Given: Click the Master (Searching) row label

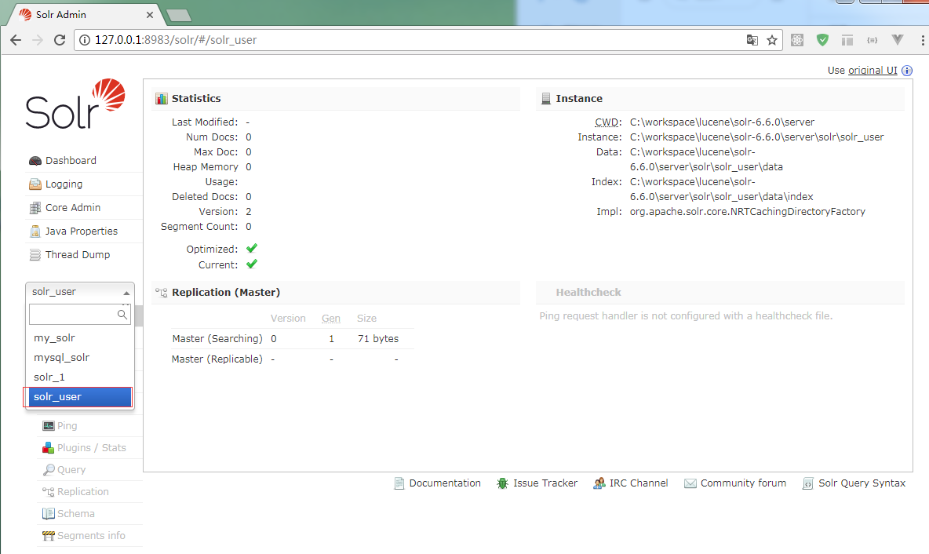Looking at the screenshot, I should click(x=217, y=339).
